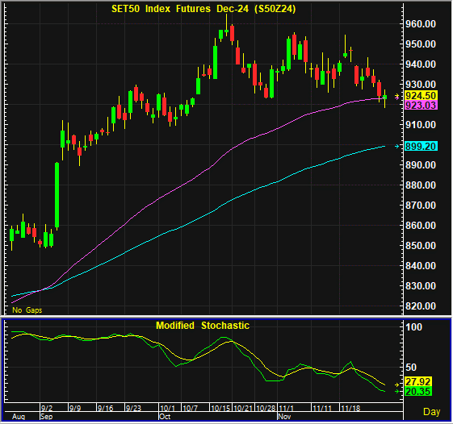Click the 960.00 price axis level
Viewport: 453px width, 424px height.
(421, 24)
